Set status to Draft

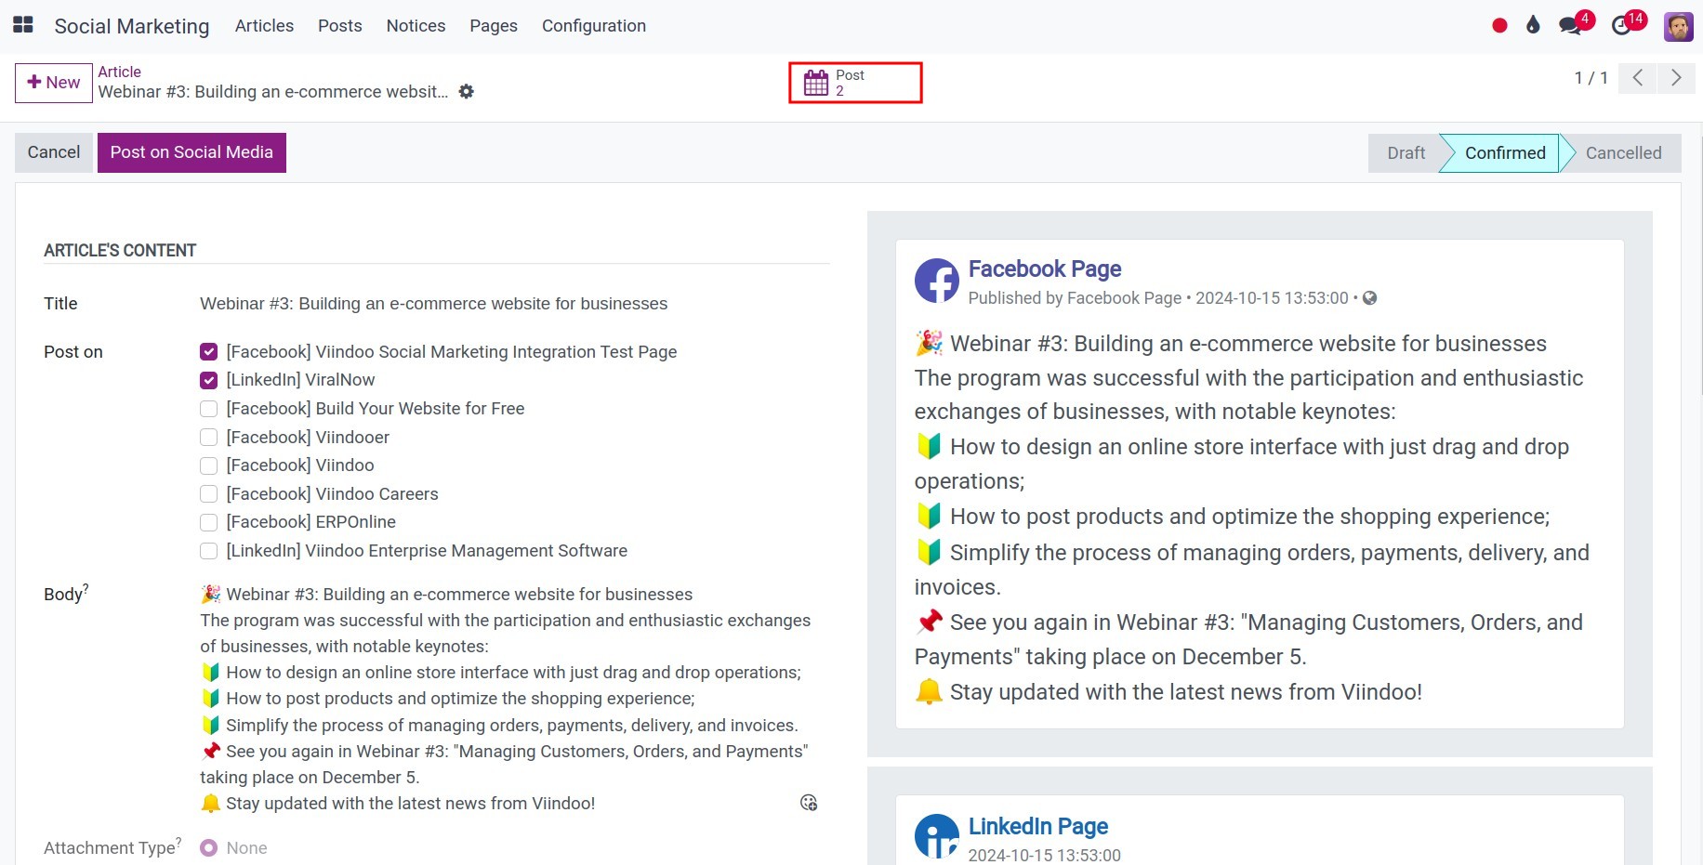pos(1406,153)
